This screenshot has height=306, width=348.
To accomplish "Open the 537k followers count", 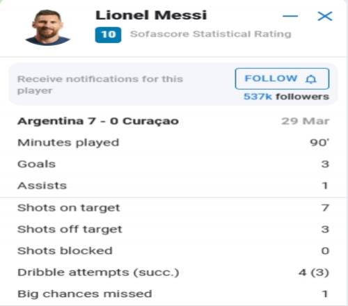I will [x=286, y=97].
